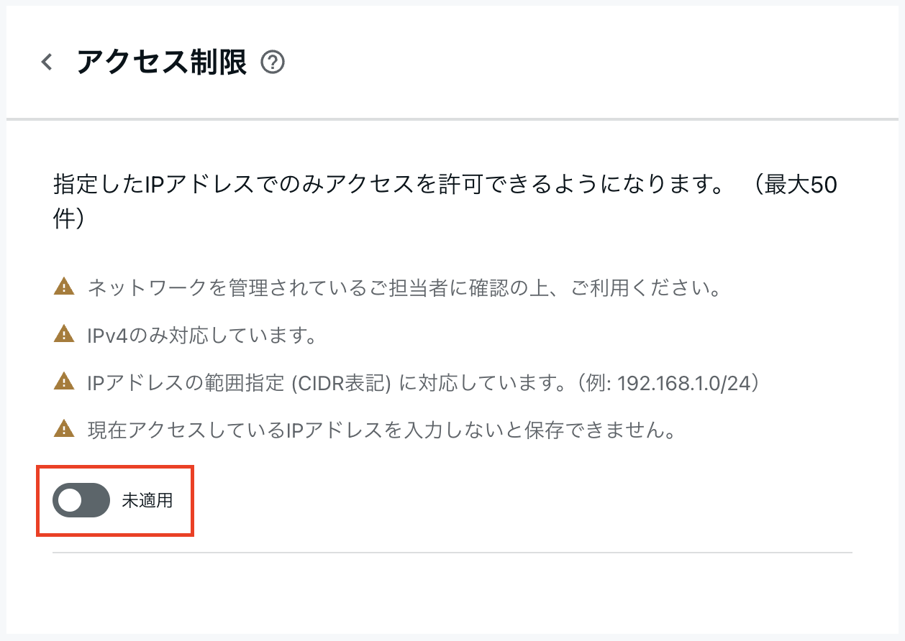
Task: Click the ネットワークを管理されている notice text
Action: [x=404, y=289]
